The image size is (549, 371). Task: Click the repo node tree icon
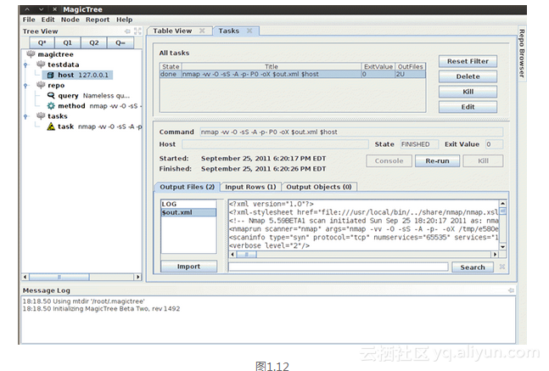(x=41, y=85)
